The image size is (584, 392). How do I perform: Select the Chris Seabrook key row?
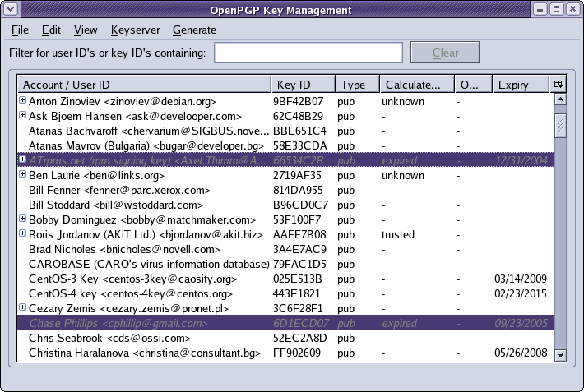point(285,338)
